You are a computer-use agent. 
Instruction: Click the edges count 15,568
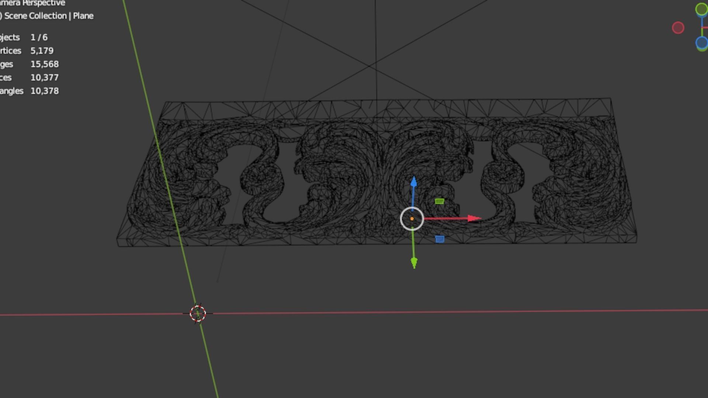[45, 64]
